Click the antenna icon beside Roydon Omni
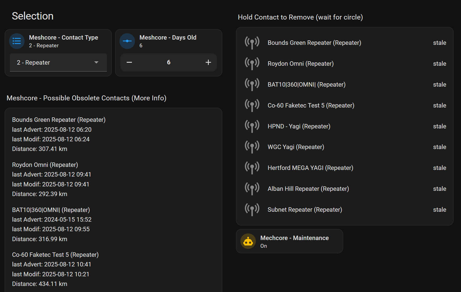Screen dimensions: 461x292 [x=252, y=63]
